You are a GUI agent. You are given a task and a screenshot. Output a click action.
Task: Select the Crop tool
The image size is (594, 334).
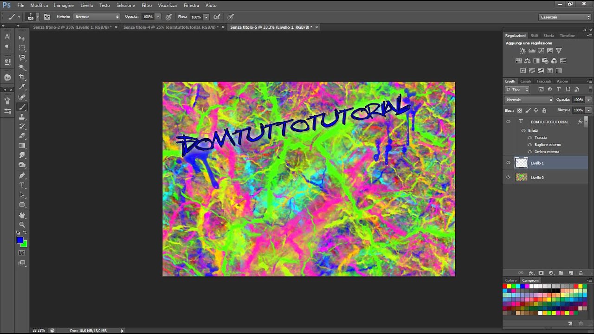pyautogui.click(x=22, y=77)
